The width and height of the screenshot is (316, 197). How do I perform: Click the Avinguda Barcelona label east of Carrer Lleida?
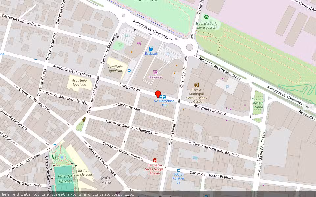click(x=210, y=110)
